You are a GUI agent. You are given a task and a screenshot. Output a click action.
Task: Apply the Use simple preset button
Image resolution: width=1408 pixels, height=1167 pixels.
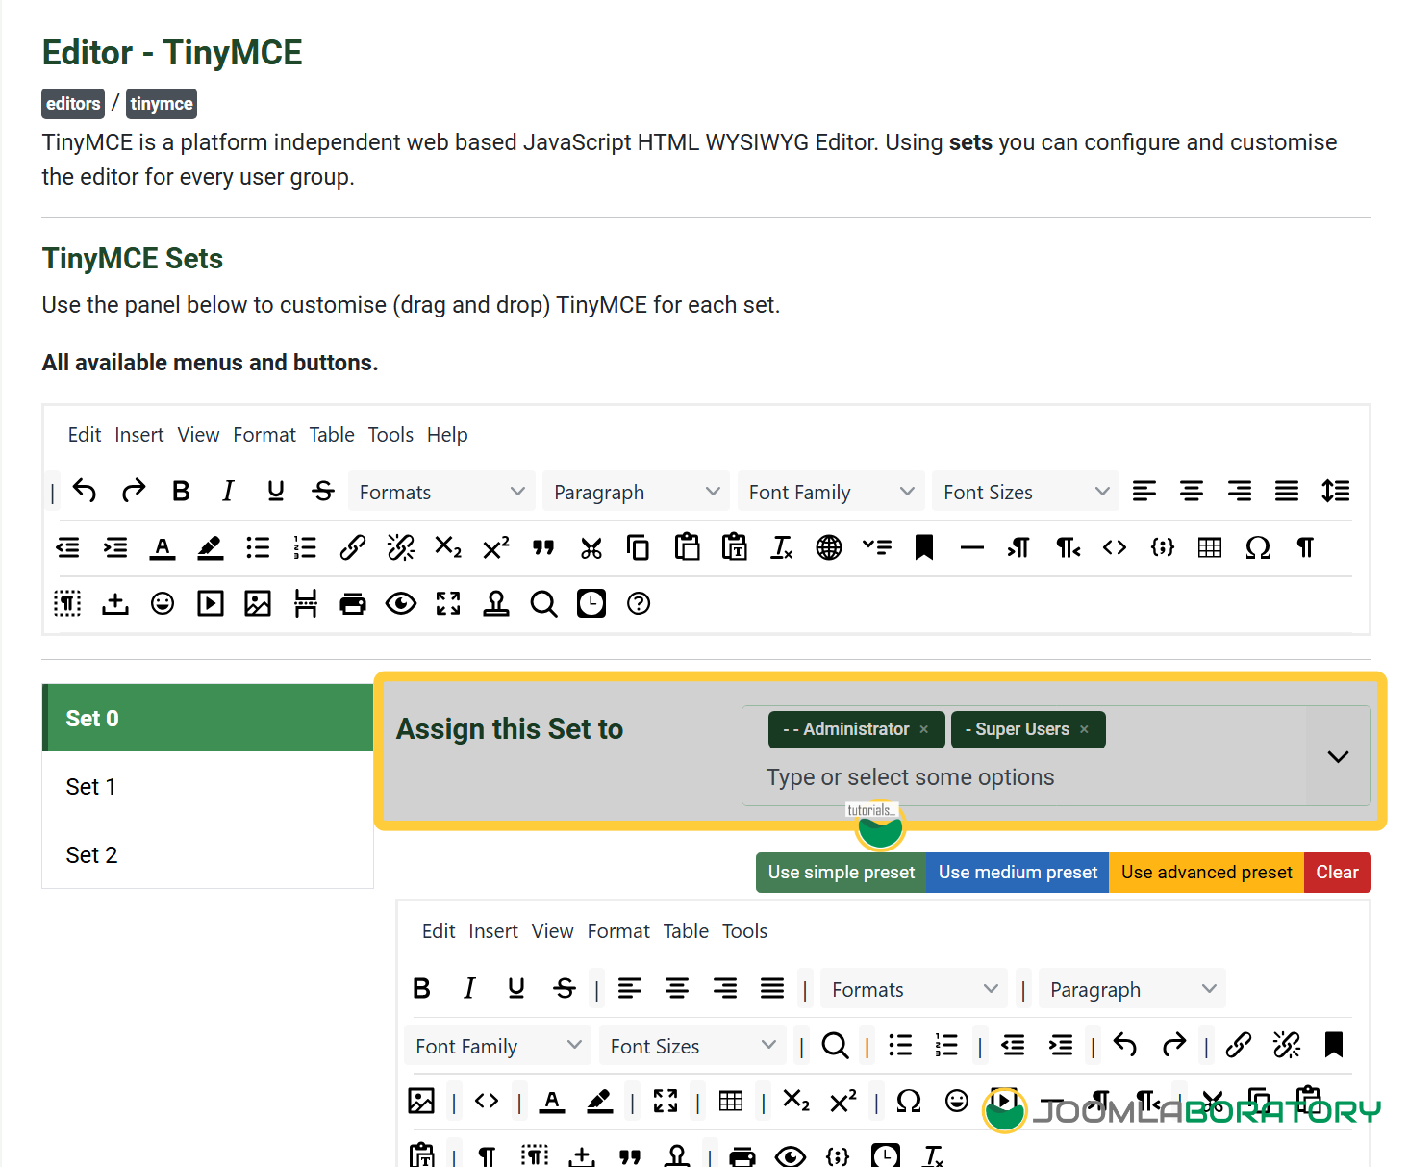(842, 873)
